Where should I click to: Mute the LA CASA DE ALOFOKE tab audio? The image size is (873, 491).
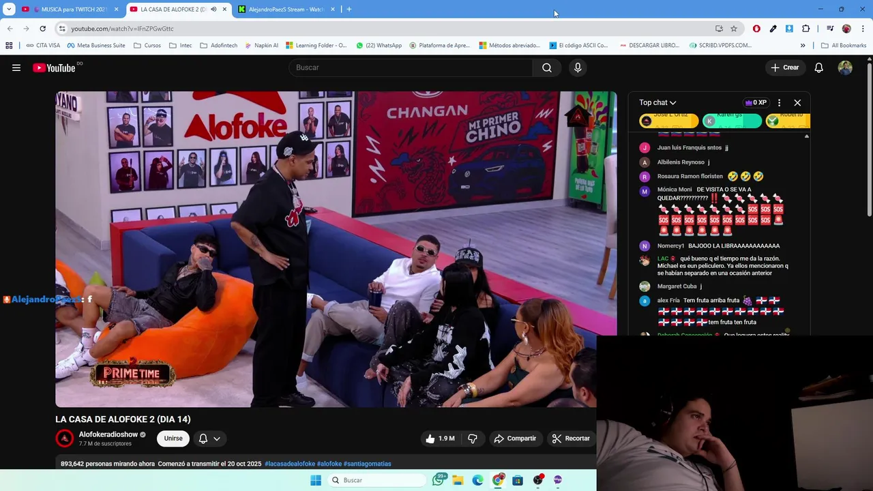coord(213,10)
